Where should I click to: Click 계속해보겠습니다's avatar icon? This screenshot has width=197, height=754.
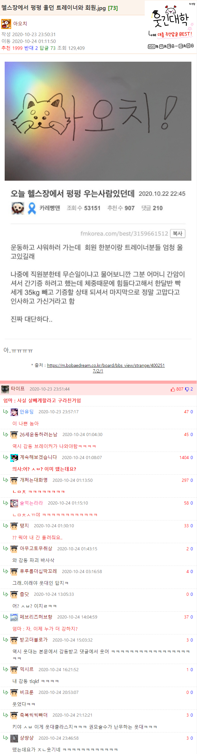pyautogui.click(x=14, y=458)
